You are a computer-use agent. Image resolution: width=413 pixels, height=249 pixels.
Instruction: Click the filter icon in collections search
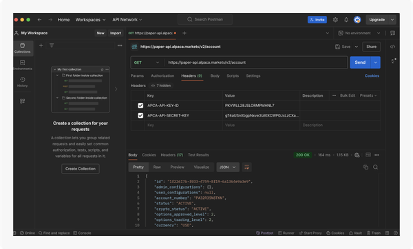coord(52,46)
